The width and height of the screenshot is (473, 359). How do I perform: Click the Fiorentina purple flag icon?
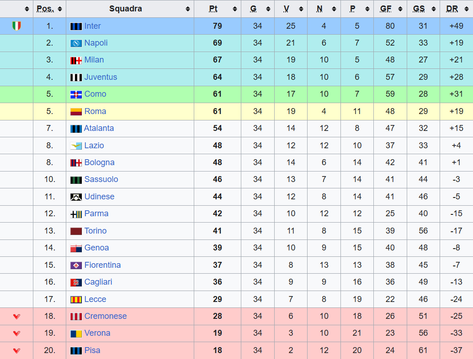click(76, 265)
